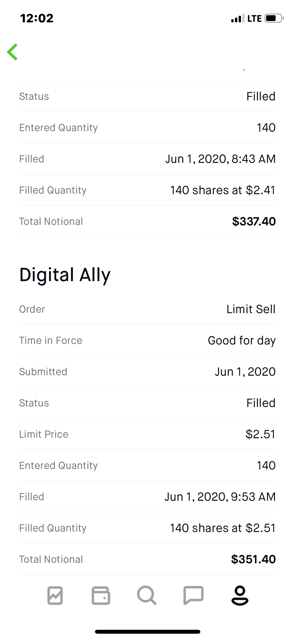Tap the battery indicator in status bar
The width and height of the screenshot is (295, 640).
274,18
